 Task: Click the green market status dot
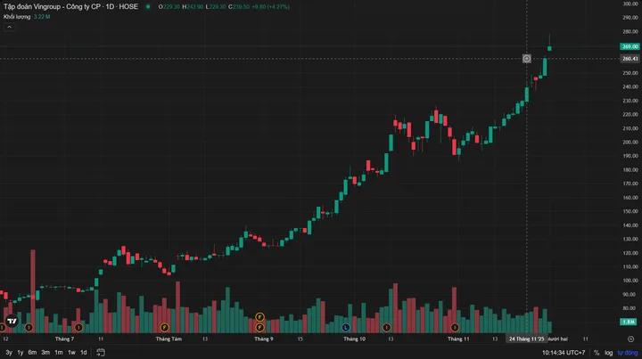tap(148, 6)
